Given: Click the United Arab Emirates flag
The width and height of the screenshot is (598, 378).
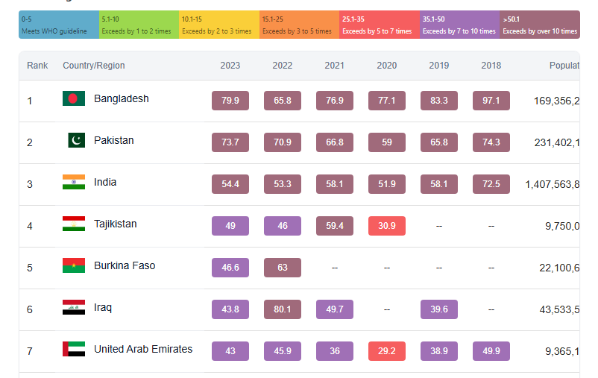Looking at the screenshot, I should [x=74, y=350].
